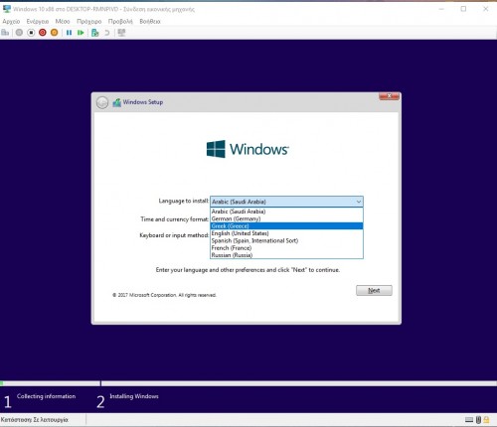497x427 pixels.
Task: Open the Αρχείο menu
Action: click(x=11, y=21)
